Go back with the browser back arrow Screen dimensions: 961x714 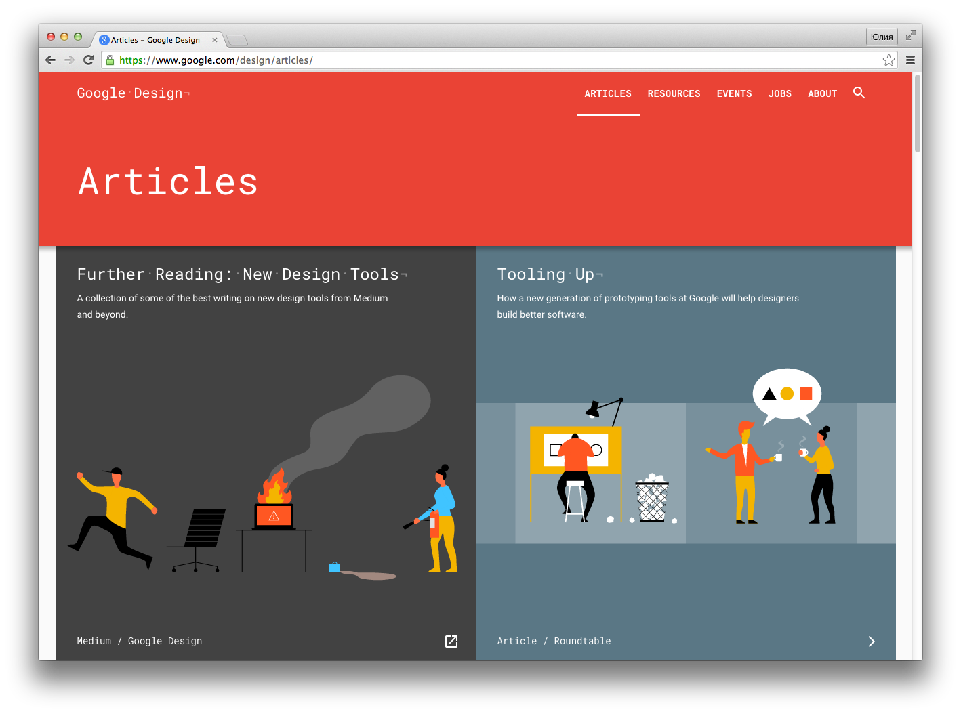click(50, 60)
